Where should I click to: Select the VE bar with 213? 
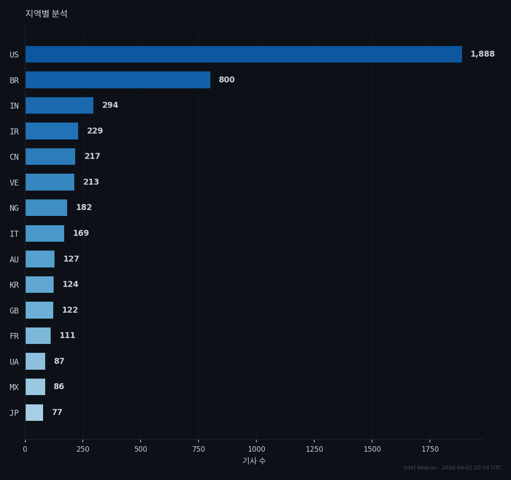point(50,182)
